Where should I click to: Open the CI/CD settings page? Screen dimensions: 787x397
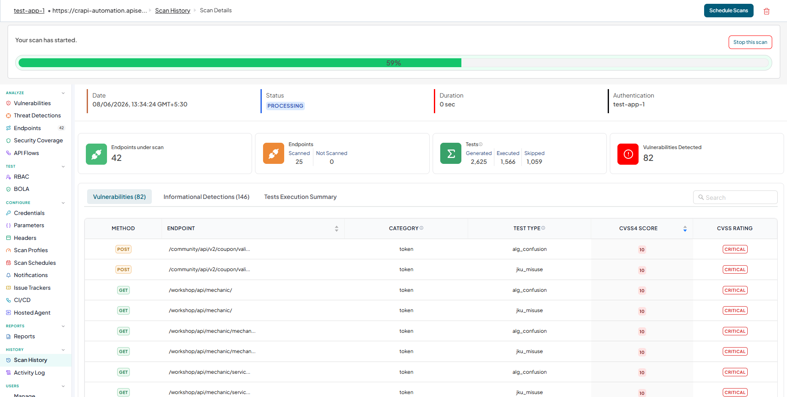pyautogui.click(x=22, y=300)
